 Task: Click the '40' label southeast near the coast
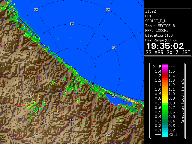point(114,96)
